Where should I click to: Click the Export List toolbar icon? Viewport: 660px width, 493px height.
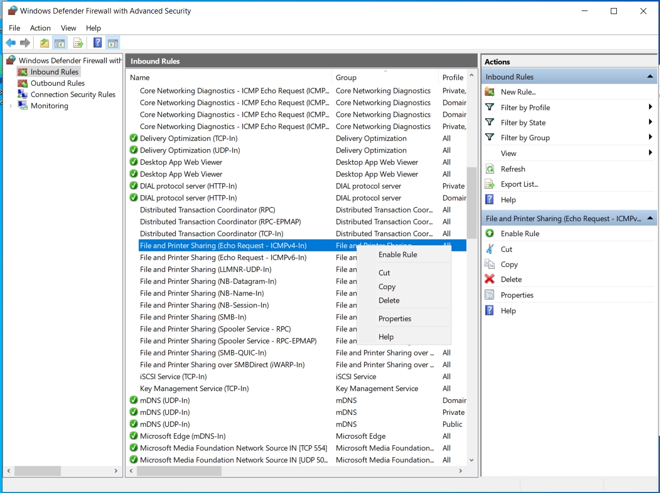(78, 43)
